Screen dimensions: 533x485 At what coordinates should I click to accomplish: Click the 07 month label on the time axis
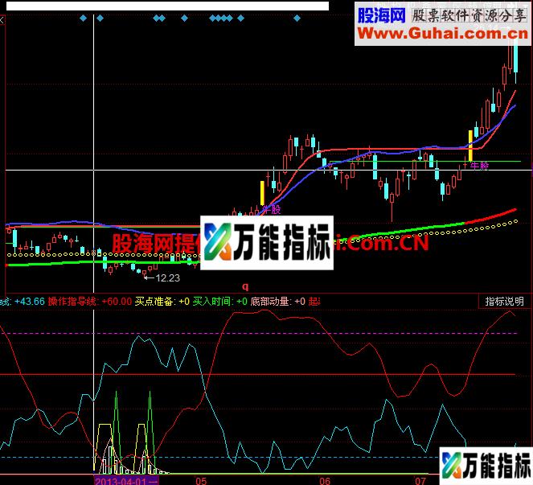point(420,480)
